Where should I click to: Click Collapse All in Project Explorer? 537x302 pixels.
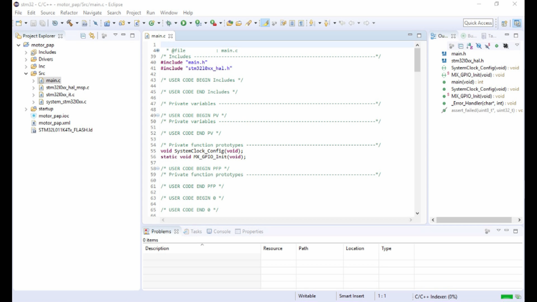click(x=83, y=36)
